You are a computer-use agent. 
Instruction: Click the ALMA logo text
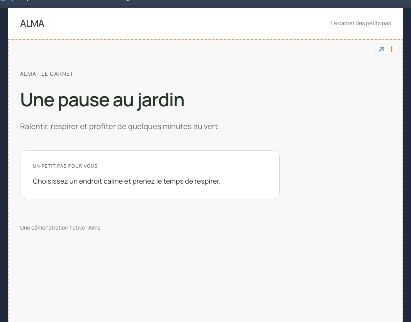32,24
